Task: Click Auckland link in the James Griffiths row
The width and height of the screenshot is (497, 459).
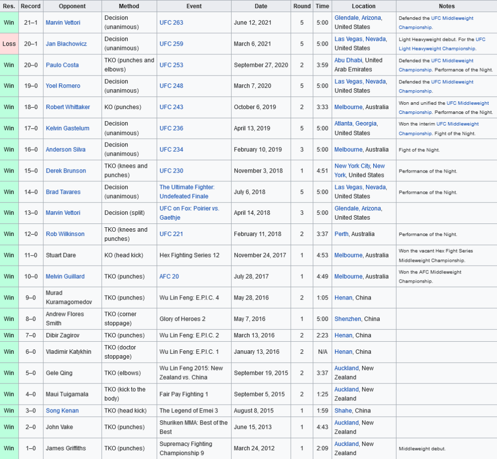Action: click(347, 444)
